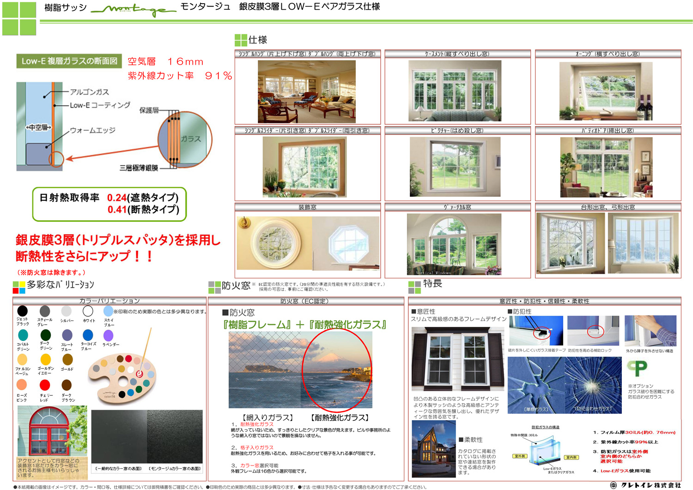Select the Slate Blue (スレートブルー) swatch
Image resolution: width=693 pixels, height=490 pixels.
67,335
